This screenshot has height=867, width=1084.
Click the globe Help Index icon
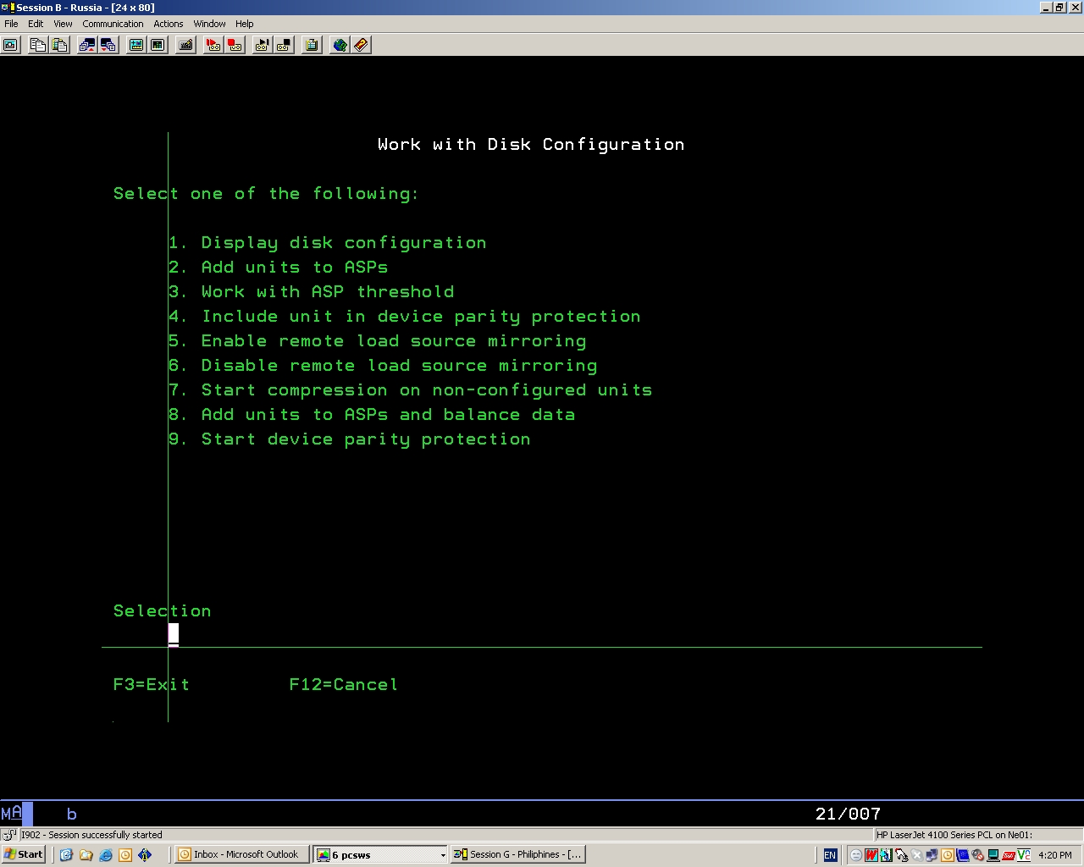(x=340, y=45)
